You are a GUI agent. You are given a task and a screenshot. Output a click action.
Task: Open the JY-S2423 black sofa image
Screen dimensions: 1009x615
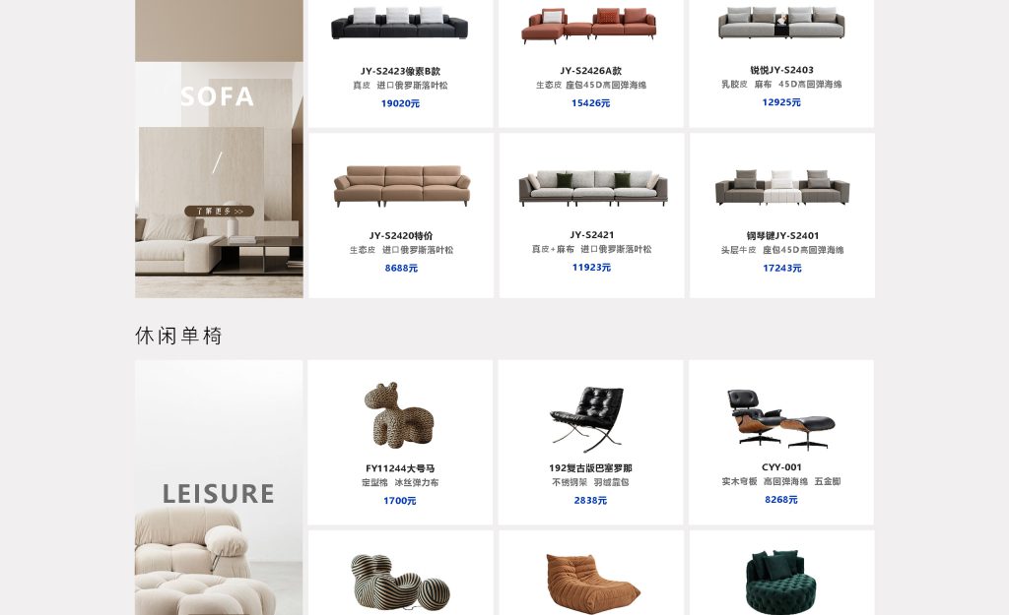[x=400, y=24]
